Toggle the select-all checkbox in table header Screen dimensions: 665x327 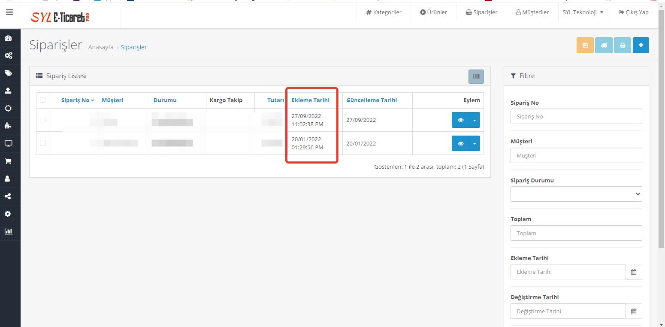click(42, 100)
